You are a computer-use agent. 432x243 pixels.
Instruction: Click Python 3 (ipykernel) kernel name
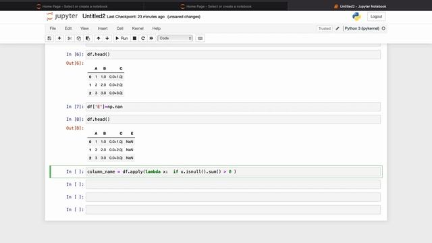[362, 28]
